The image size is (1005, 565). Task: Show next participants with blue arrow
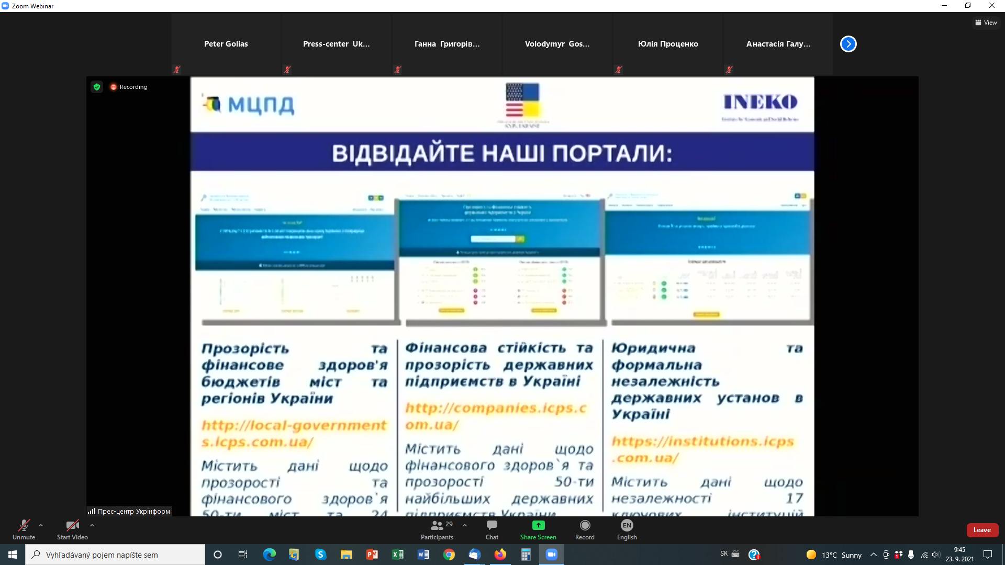tap(848, 44)
